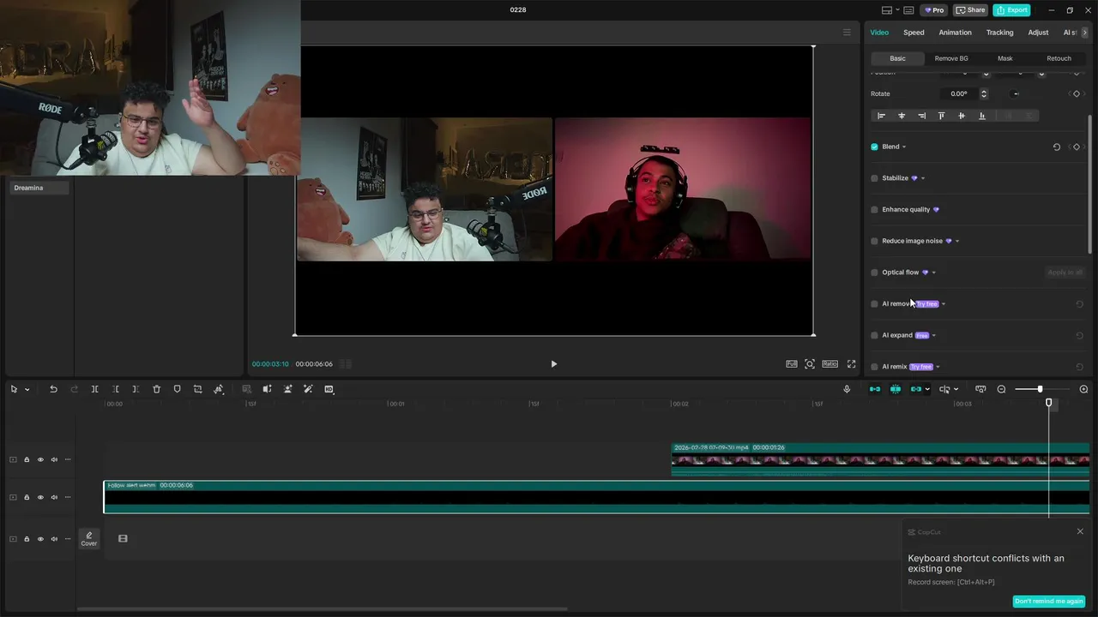Lock the track with Follow alert clip

pos(27,497)
